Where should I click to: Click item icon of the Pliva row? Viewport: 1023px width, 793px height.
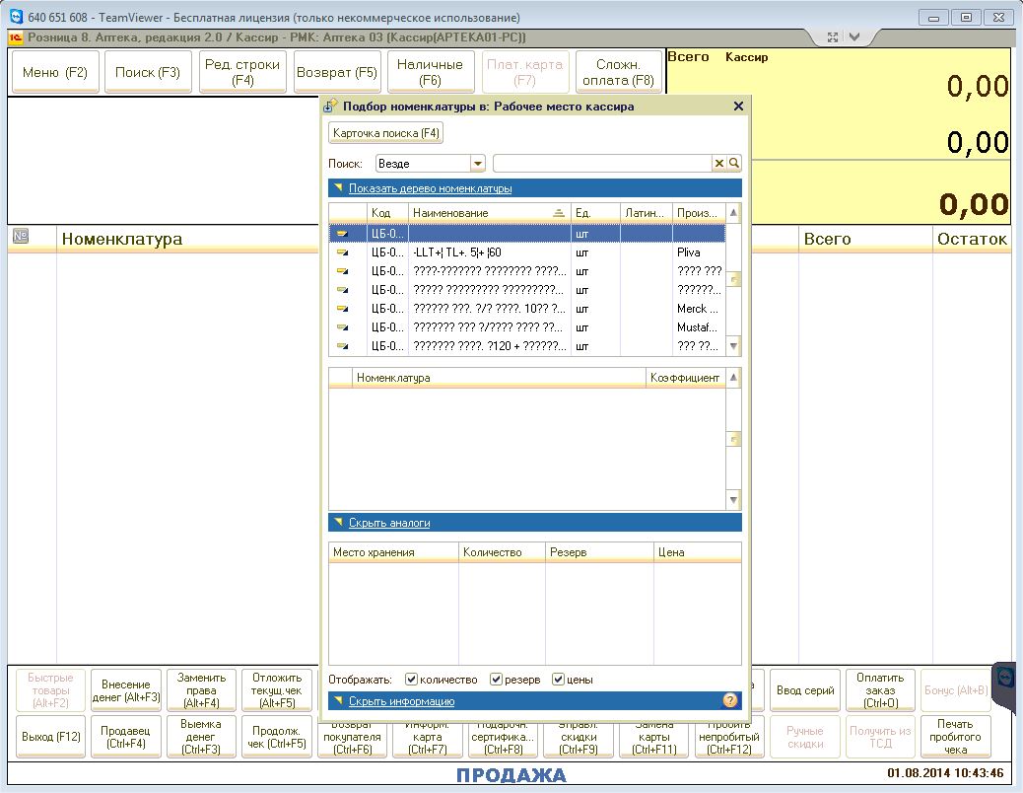pyautogui.click(x=343, y=252)
